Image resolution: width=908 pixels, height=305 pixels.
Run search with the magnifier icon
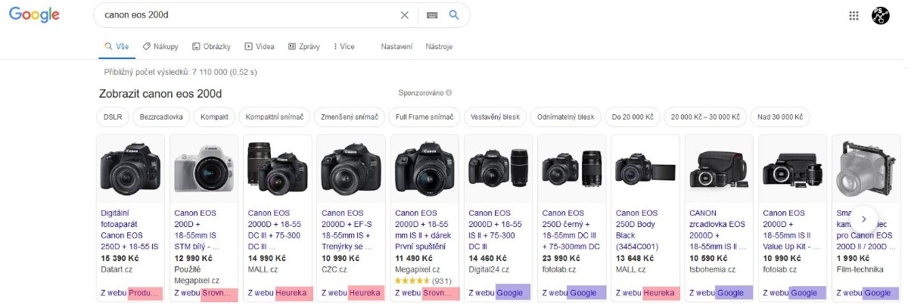[454, 15]
